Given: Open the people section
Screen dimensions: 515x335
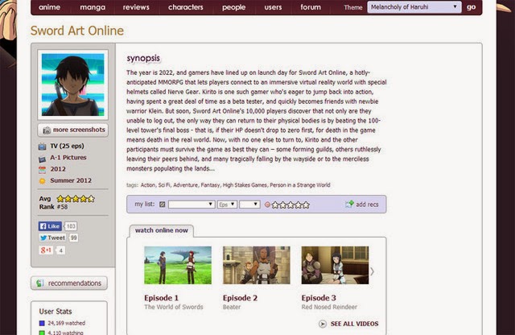Looking at the screenshot, I should tap(233, 7).
